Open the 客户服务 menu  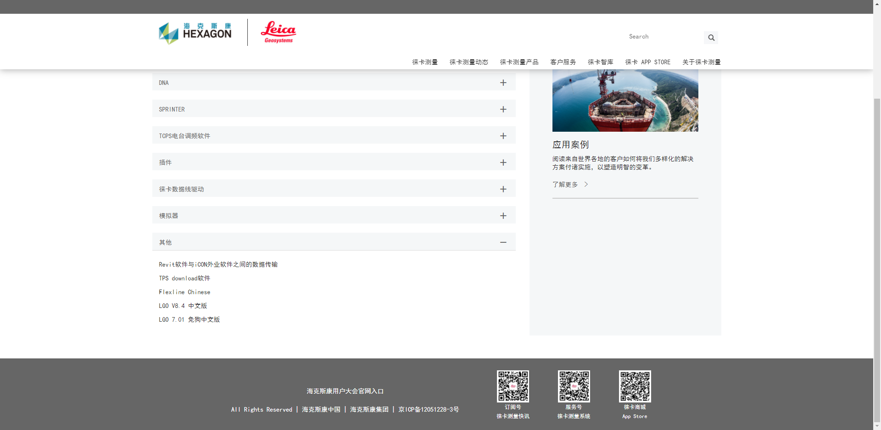point(563,62)
